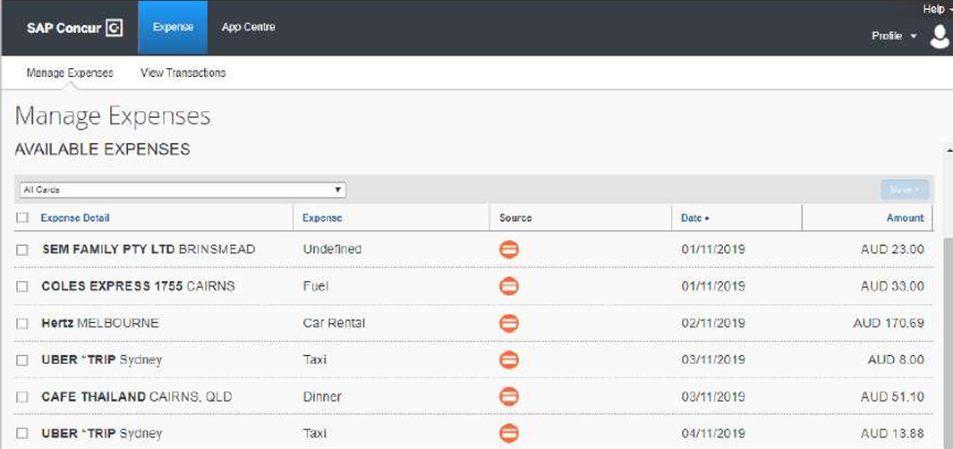Click source card icon for CAFE THAILAND
This screenshot has height=449, width=953.
[x=508, y=397]
